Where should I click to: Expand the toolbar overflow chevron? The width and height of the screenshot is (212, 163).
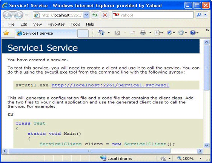[207, 30]
